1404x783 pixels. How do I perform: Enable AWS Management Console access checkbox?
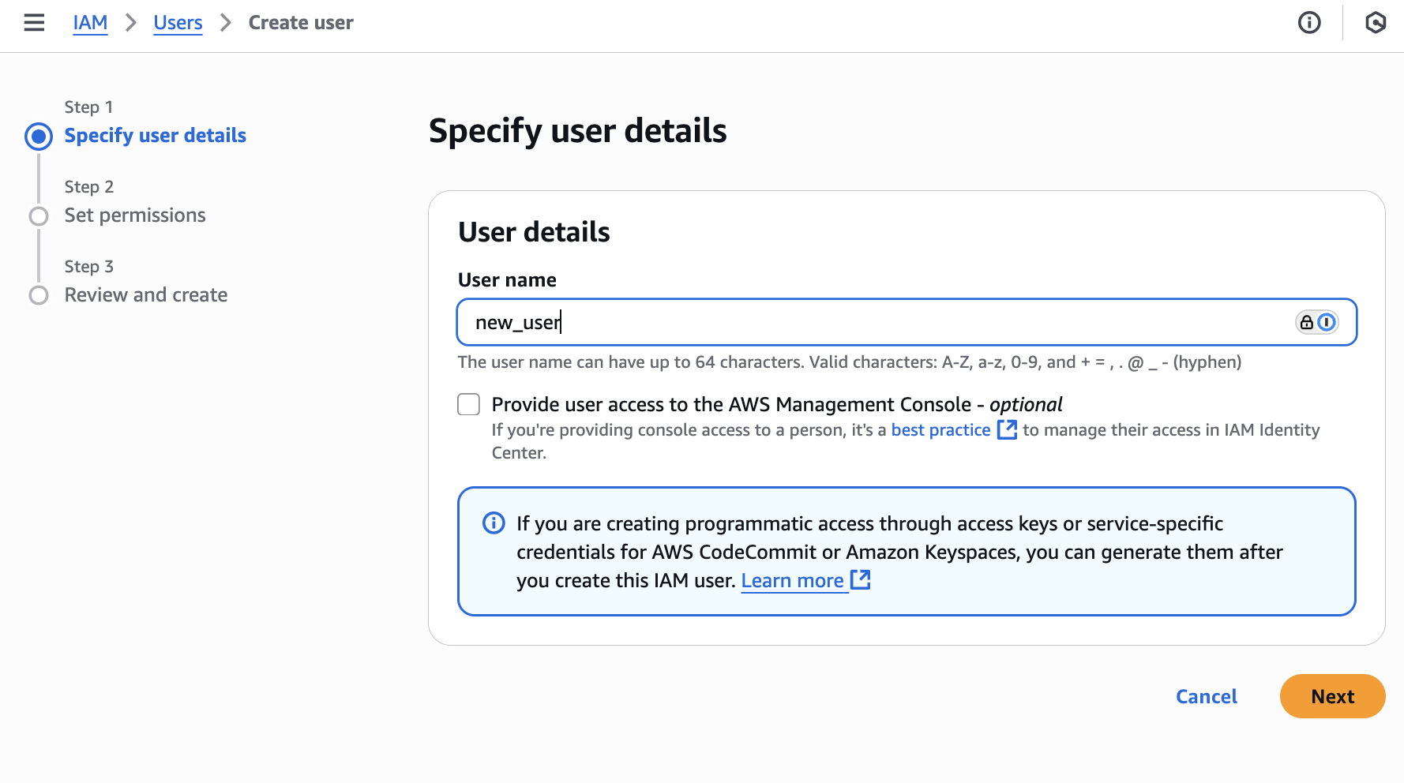point(469,405)
